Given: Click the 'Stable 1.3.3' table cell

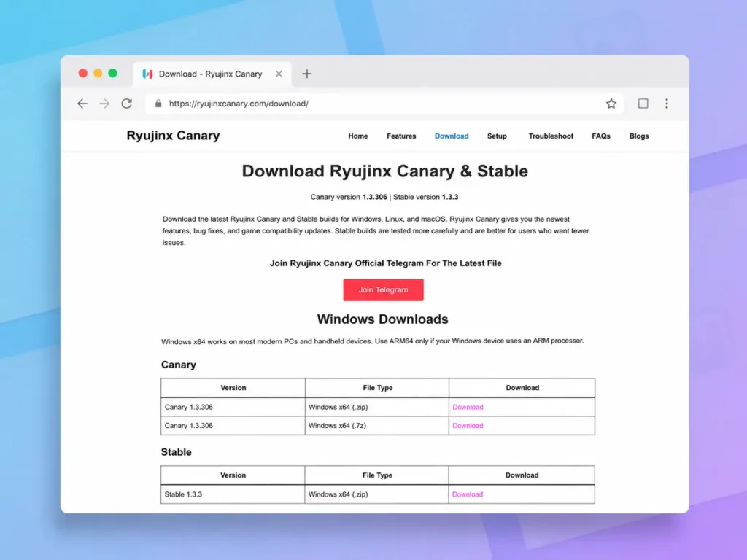Looking at the screenshot, I should point(233,494).
